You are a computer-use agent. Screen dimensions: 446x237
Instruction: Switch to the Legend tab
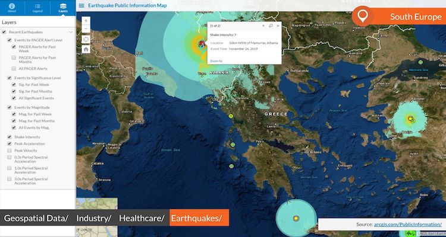coord(37,8)
